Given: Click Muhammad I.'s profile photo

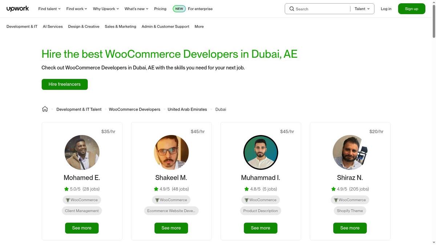Looking at the screenshot, I should pyautogui.click(x=261, y=152).
